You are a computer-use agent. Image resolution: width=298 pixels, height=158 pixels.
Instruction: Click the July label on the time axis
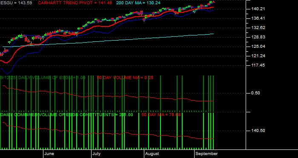(96, 154)
